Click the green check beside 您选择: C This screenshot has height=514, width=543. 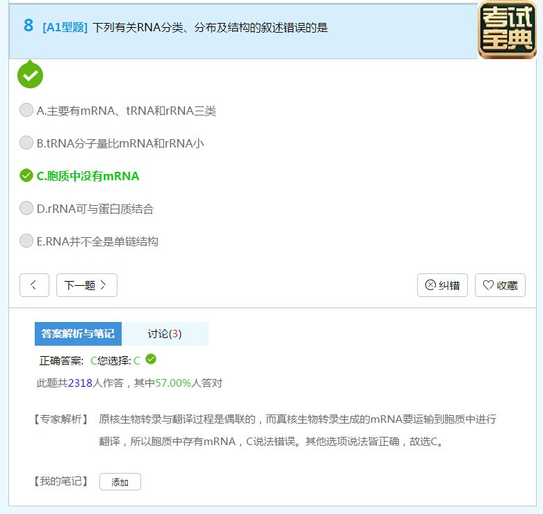tap(151, 359)
